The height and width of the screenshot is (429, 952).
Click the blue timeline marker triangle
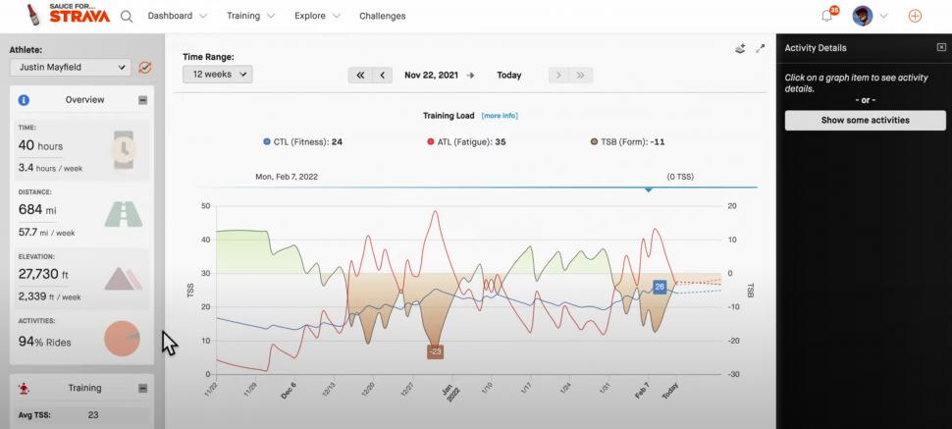[649, 190]
